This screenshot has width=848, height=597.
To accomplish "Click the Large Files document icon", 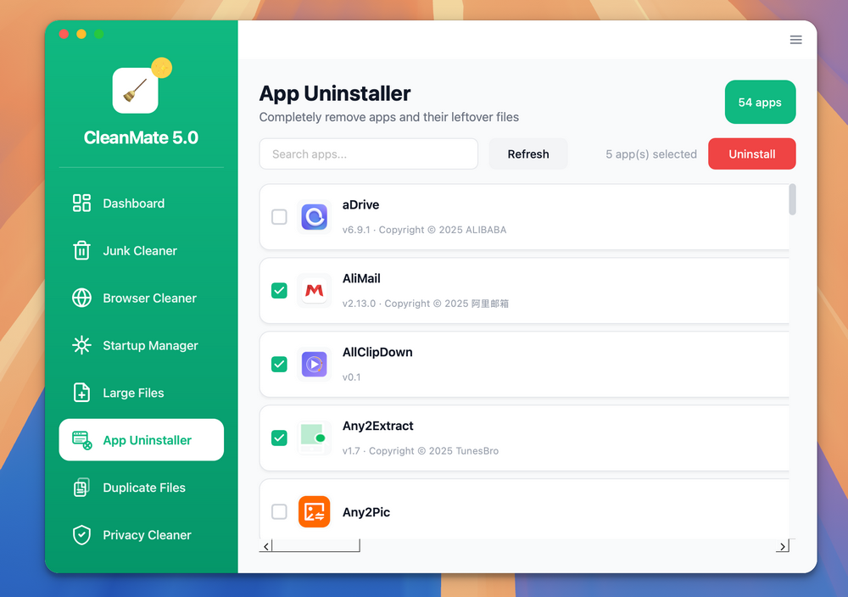I will [x=81, y=393].
